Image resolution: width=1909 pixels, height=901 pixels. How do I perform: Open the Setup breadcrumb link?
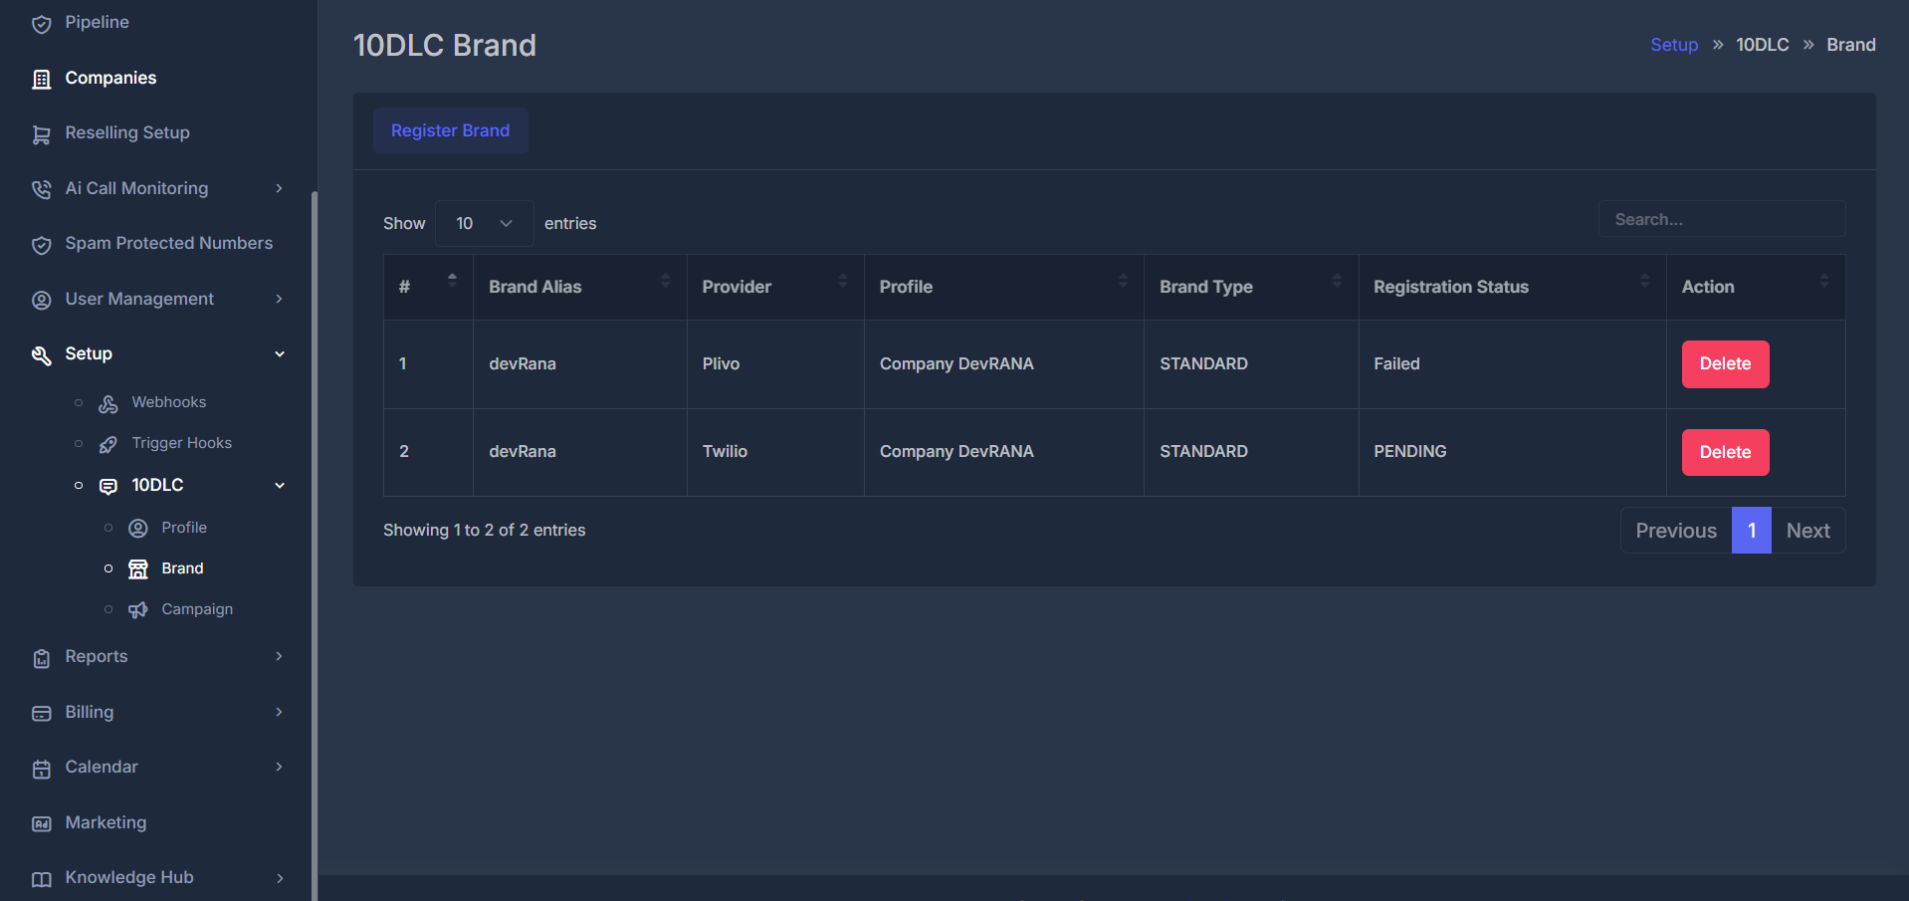pos(1673,44)
